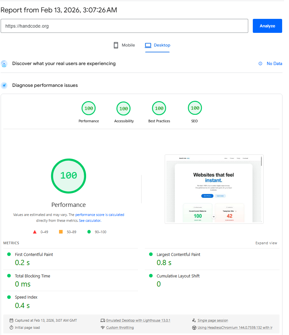This screenshot has height=335, width=289.
Task: Select the Desktop tab
Action: pos(158,45)
